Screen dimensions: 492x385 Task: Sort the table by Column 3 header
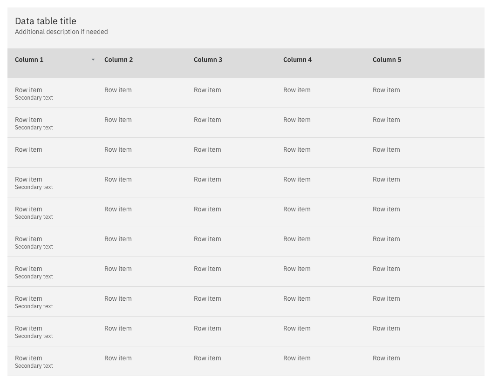(x=208, y=60)
